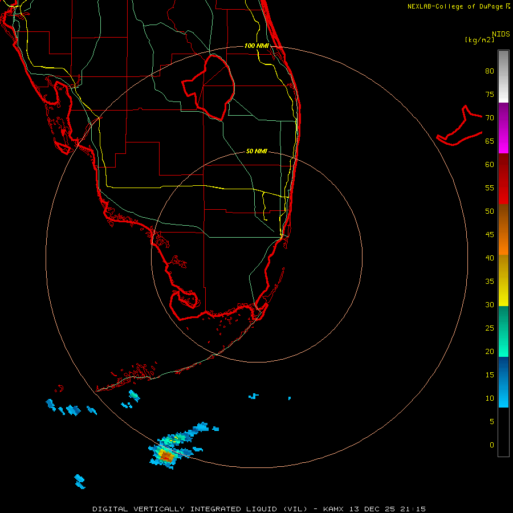Viewport: 513px width, 513px height.
Task: Click the legend value 40
Action: pyautogui.click(x=490, y=258)
